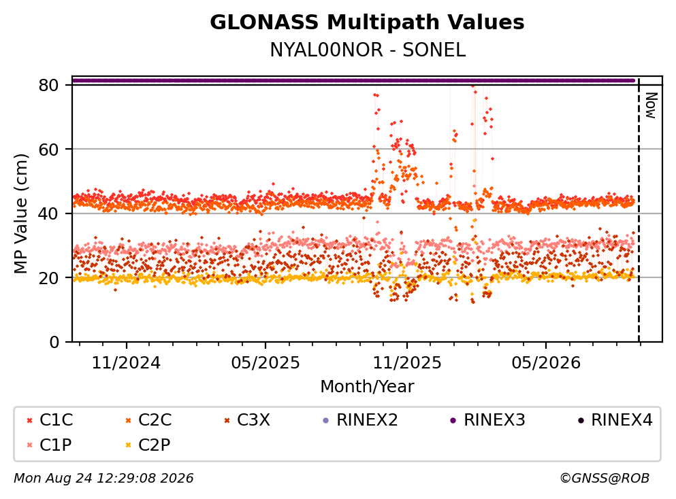Click the 11/2025 x-axis tick label
Image resolution: width=676 pixels, height=499 pixels.
pyautogui.click(x=407, y=363)
